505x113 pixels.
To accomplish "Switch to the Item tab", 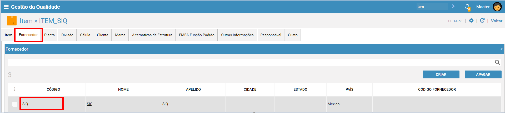I will pyautogui.click(x=8, y=35).
